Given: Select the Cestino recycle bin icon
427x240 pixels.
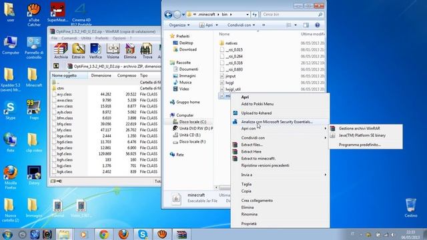Looking at the screenshot, I should click(411, 207).
